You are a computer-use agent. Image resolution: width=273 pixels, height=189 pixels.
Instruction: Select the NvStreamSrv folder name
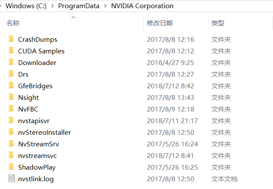click(x=39, y=144)
